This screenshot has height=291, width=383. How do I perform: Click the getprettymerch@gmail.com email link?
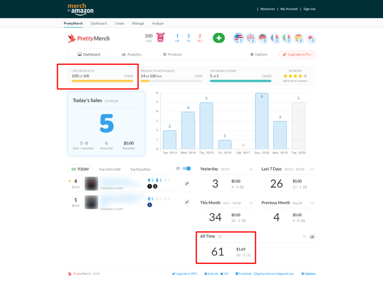(274, 273)
